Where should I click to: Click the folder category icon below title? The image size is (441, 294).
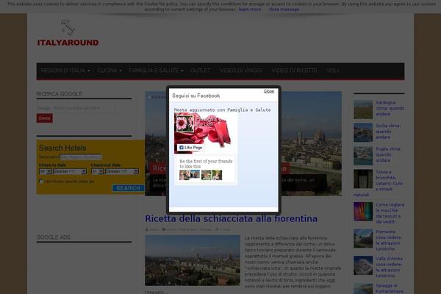[x=164, y=229]
